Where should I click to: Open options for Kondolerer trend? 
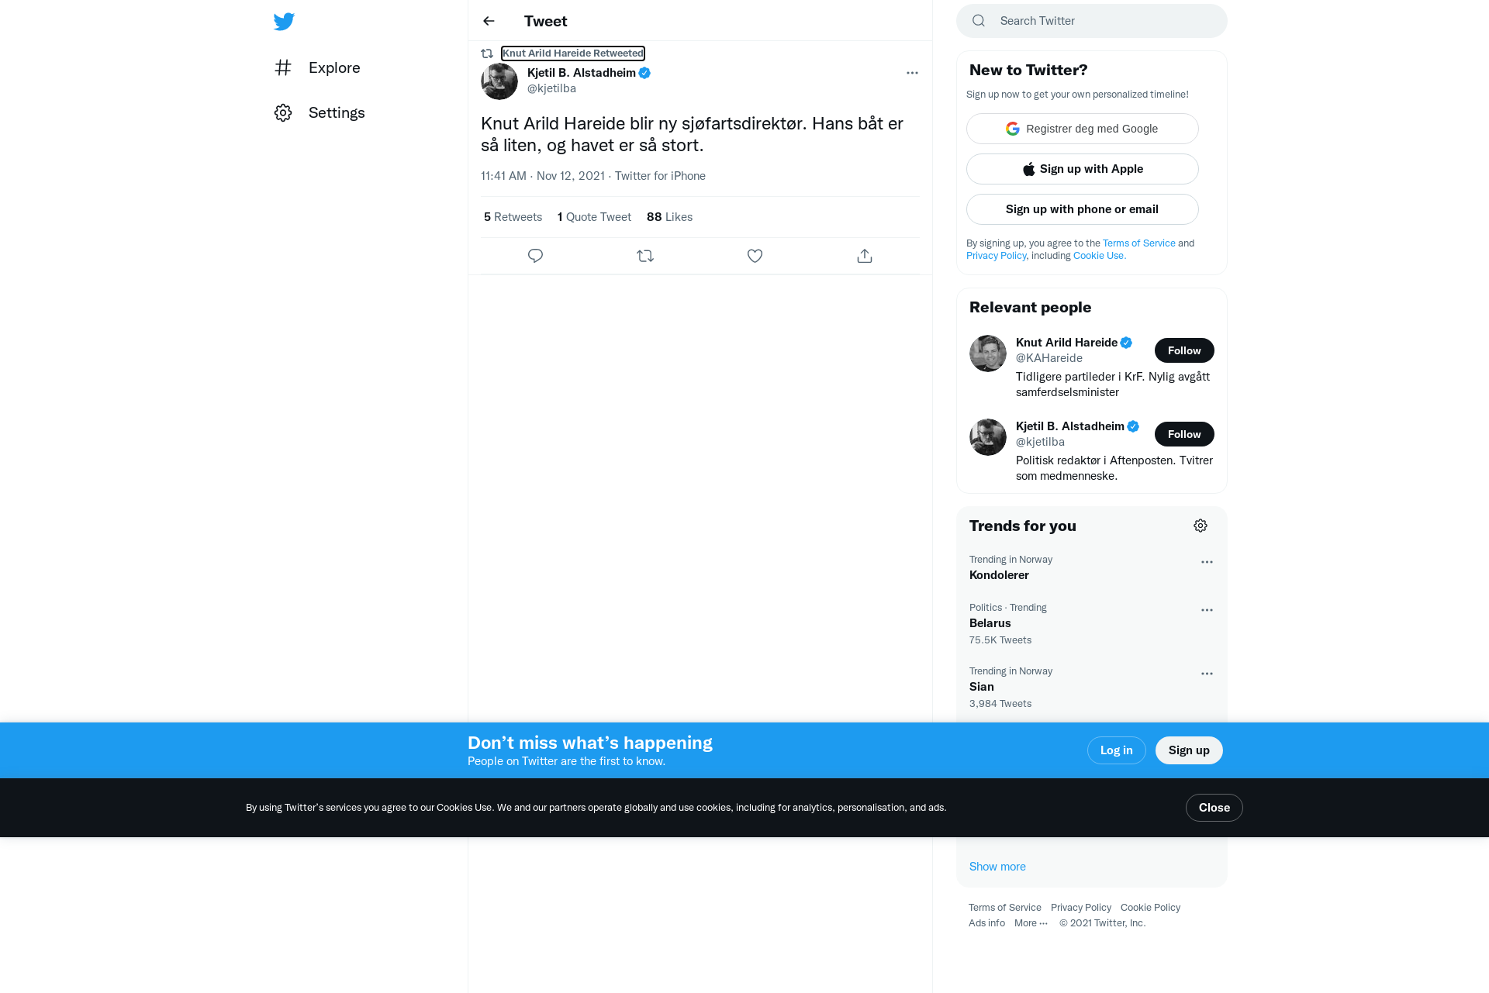(1207, 562)
